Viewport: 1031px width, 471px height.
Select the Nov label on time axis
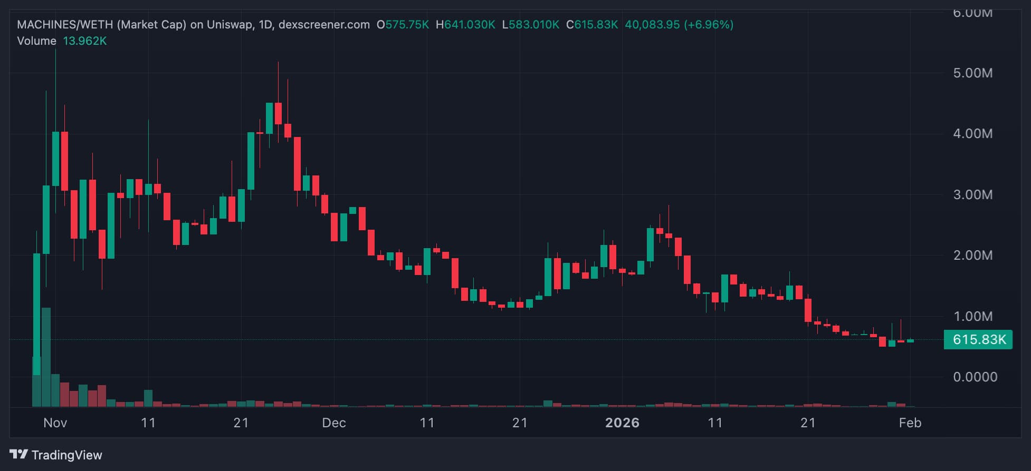coord(55,423)
